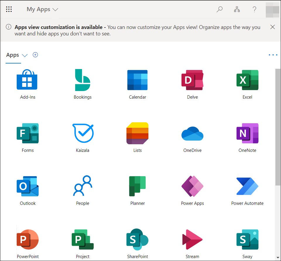
Task: Open the Excel app
Action: tap(247, 84)
